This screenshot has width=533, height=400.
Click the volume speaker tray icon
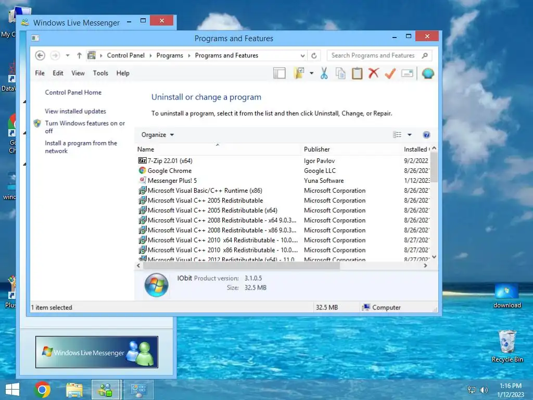click(x=484, y=390)
